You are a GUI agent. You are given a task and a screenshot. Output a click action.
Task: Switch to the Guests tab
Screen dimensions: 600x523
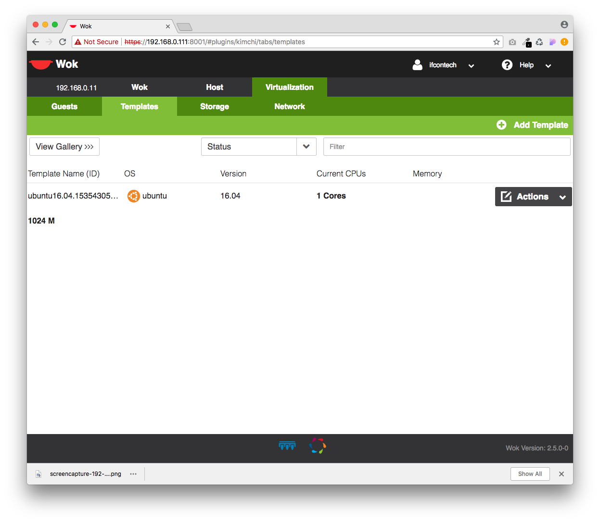(x=64, y=107)
